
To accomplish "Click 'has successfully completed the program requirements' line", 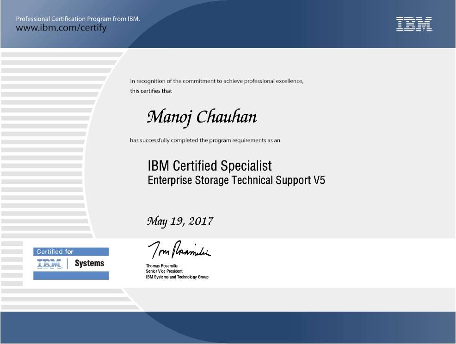I will (x=205, y=141).
